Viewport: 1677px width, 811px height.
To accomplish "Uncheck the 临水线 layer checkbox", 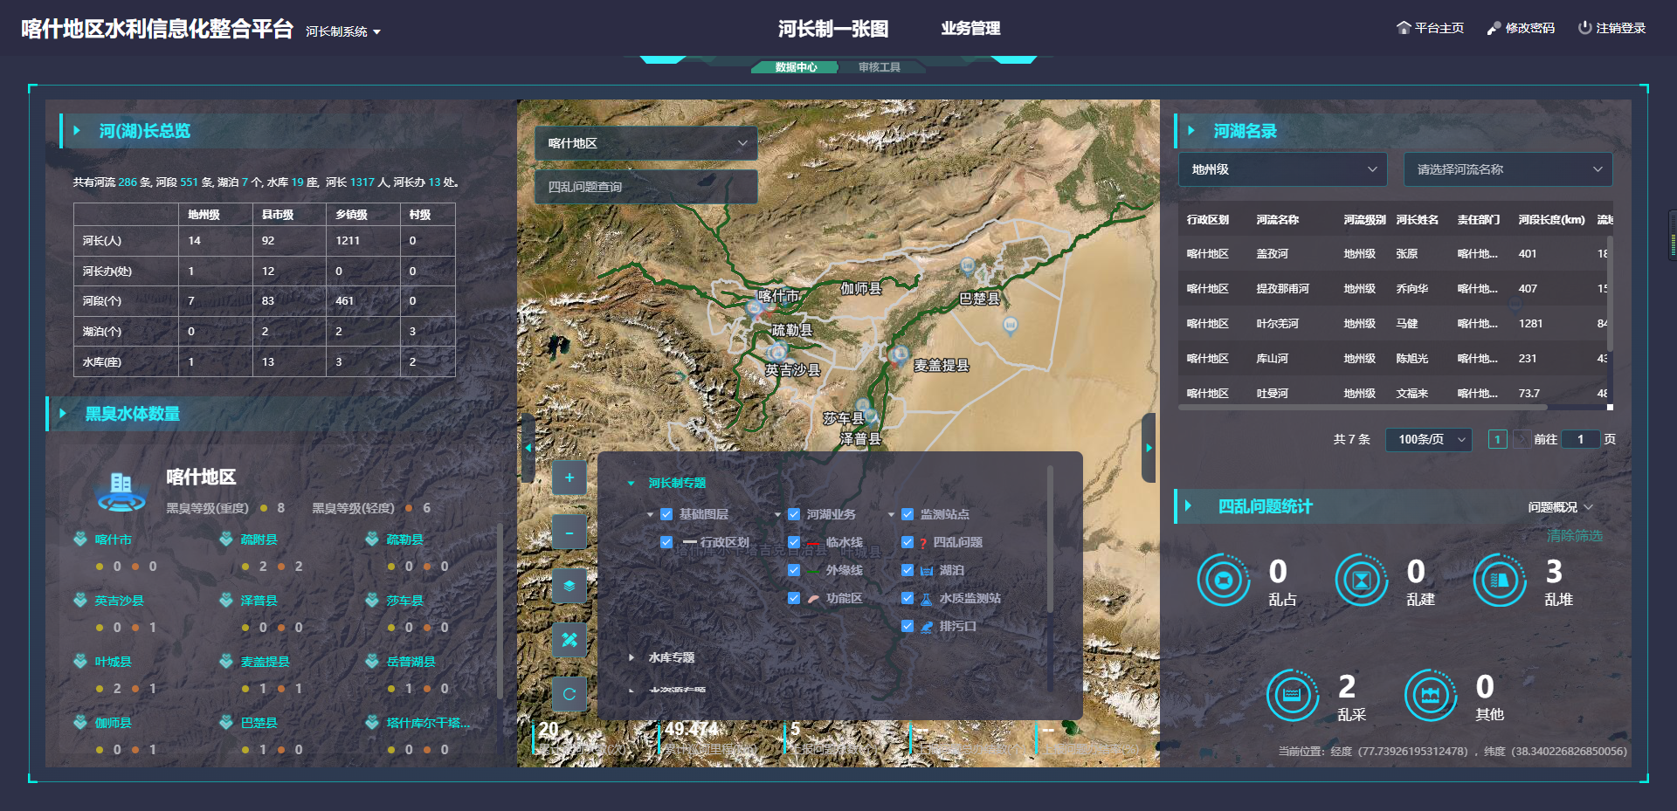I will tap(794, 542).
